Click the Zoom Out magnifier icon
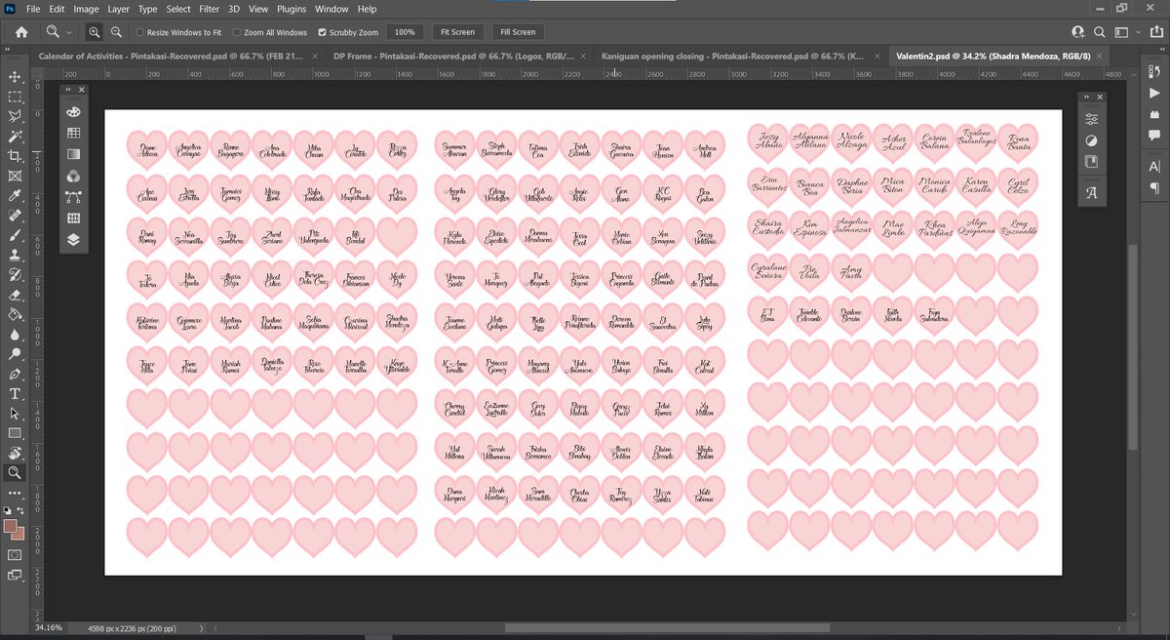 [117, 32]
